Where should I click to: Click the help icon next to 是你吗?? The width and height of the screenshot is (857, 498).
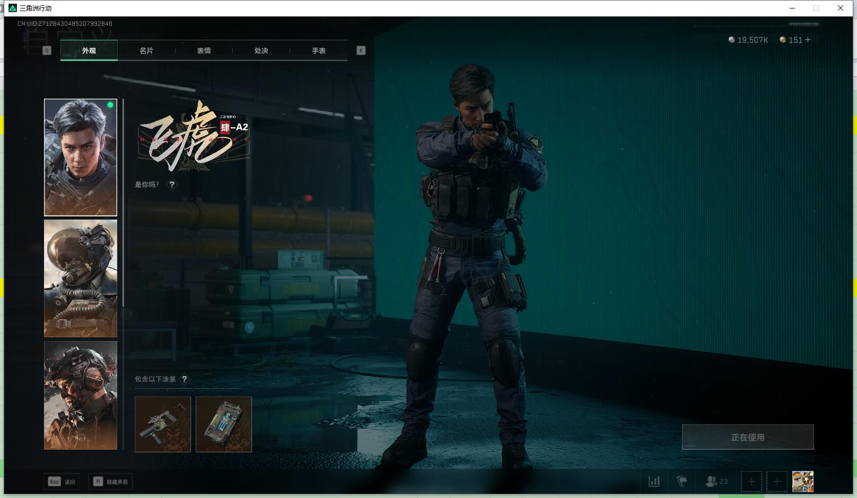tap(172, 185)
